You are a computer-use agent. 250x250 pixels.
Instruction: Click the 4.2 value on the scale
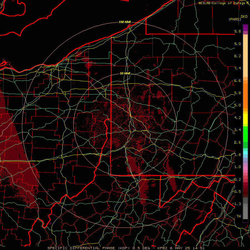pos(237,118)
